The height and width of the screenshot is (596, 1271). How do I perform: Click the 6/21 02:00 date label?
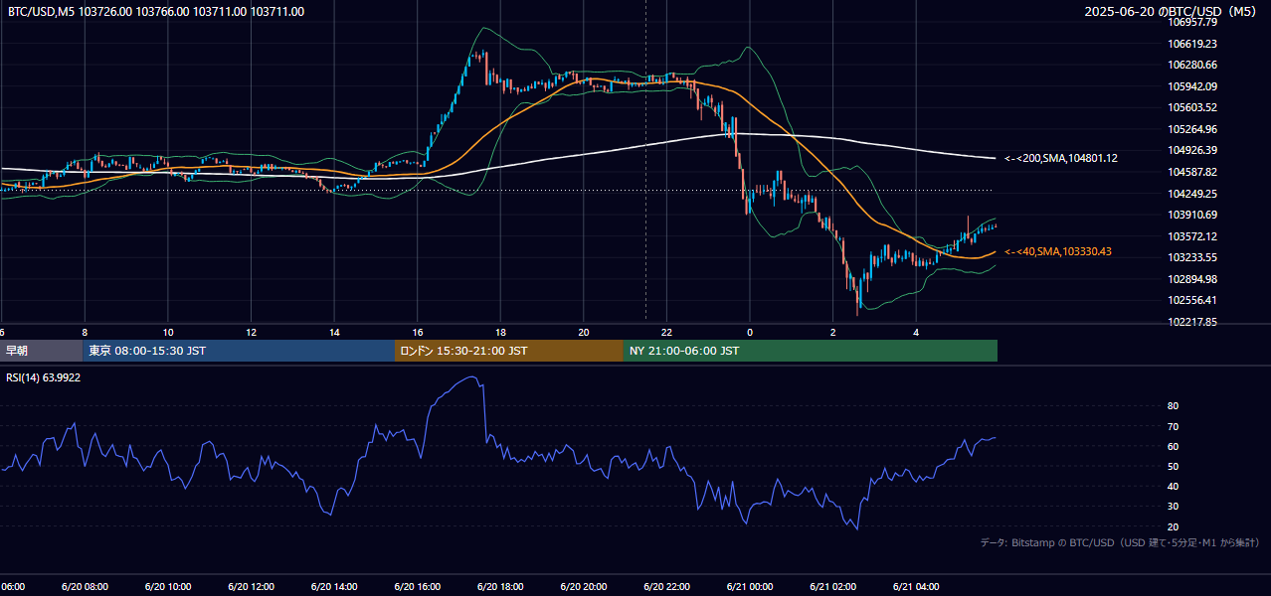(x=833, y=587)
